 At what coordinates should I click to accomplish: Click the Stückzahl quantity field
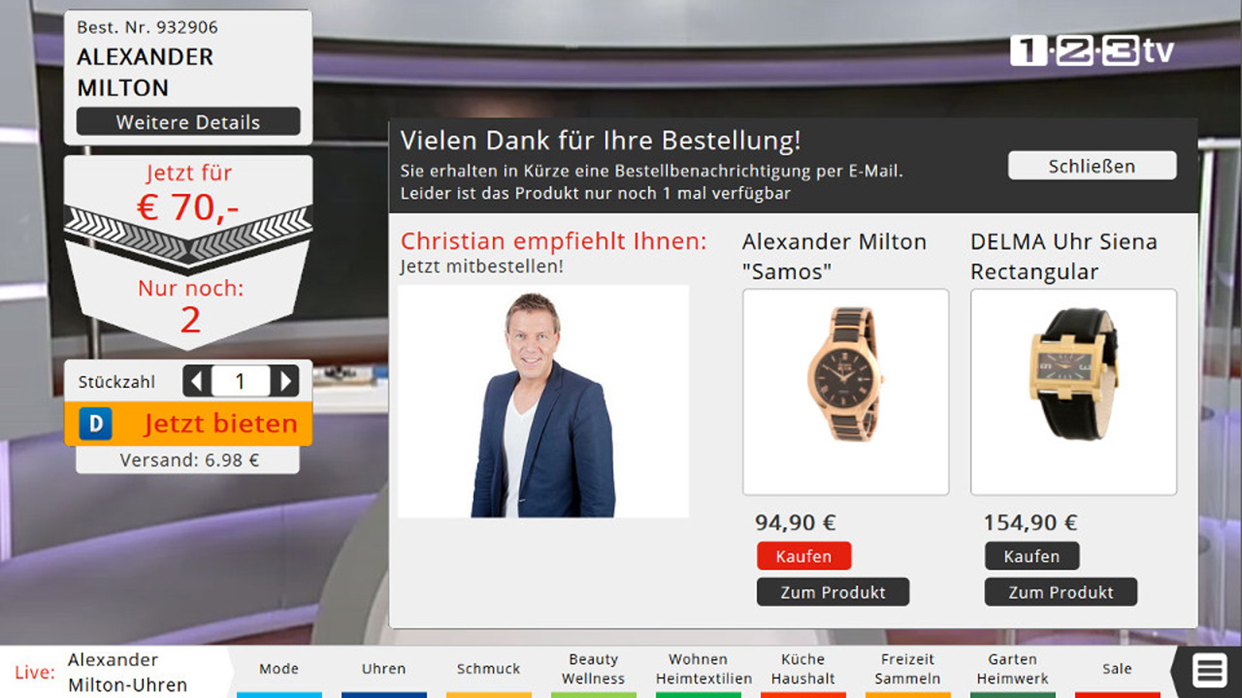click(241, 381)
